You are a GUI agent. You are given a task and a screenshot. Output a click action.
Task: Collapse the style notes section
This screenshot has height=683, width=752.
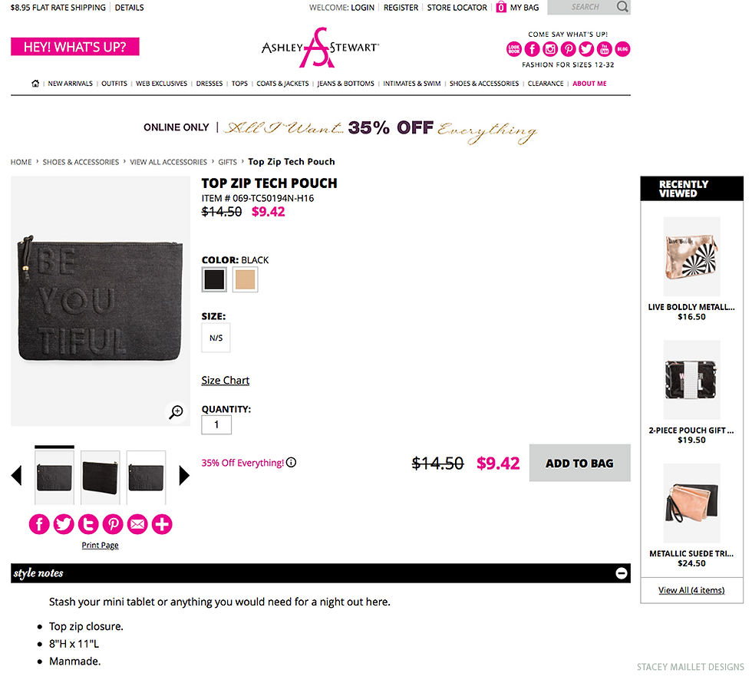coord(622,573)
